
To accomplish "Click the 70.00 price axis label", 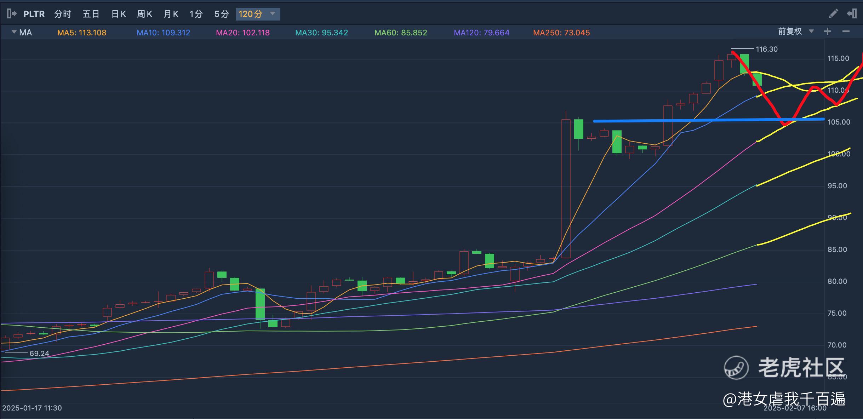I will tap(837, 345).
